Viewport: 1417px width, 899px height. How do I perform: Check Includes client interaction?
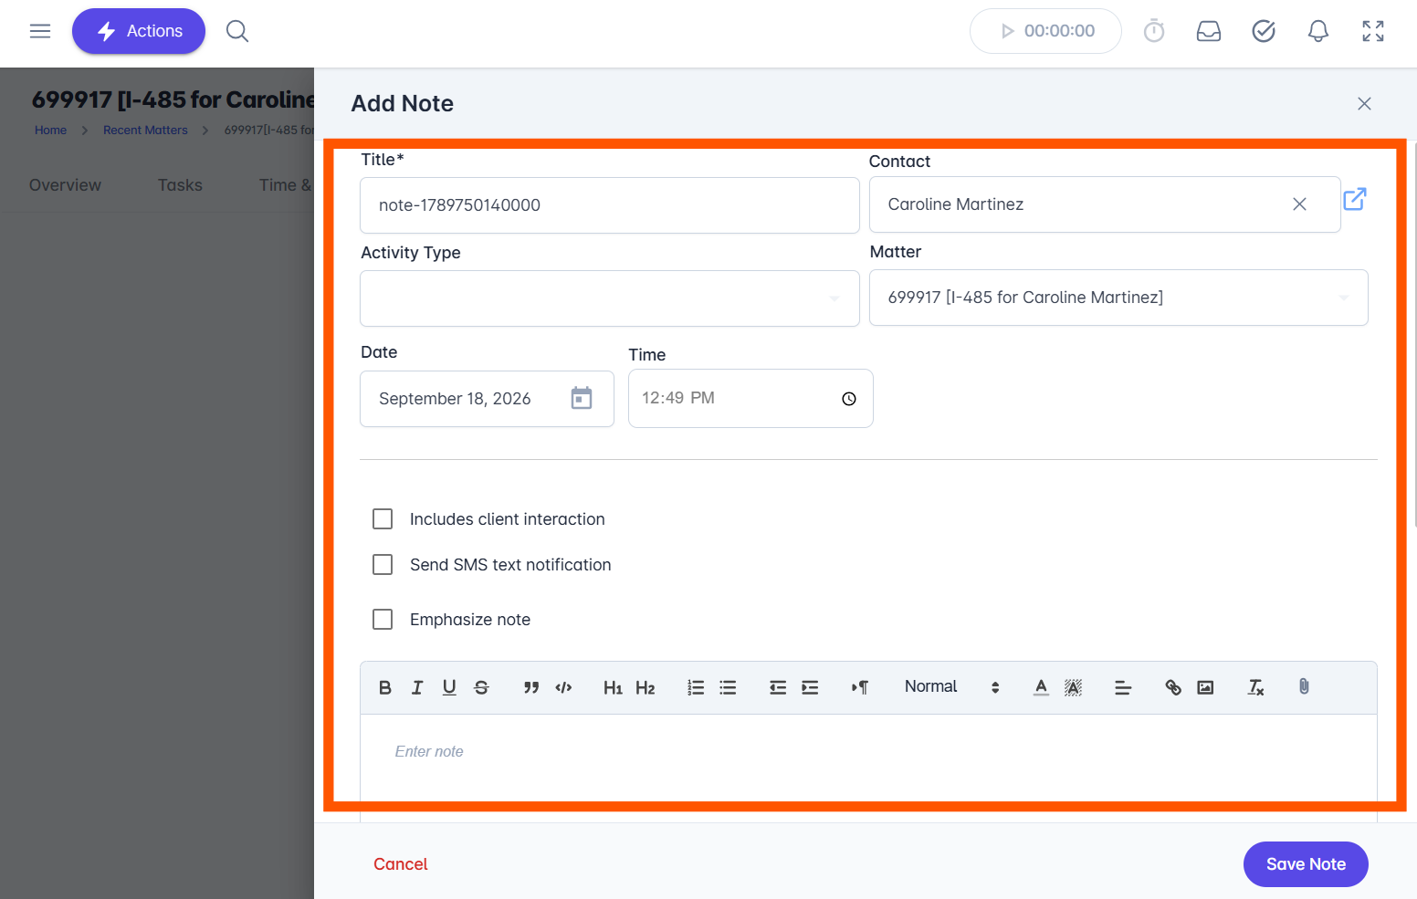(383, 519)
